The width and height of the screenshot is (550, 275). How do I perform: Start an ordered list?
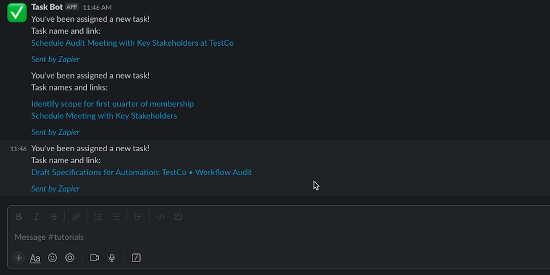coord(98,217)
